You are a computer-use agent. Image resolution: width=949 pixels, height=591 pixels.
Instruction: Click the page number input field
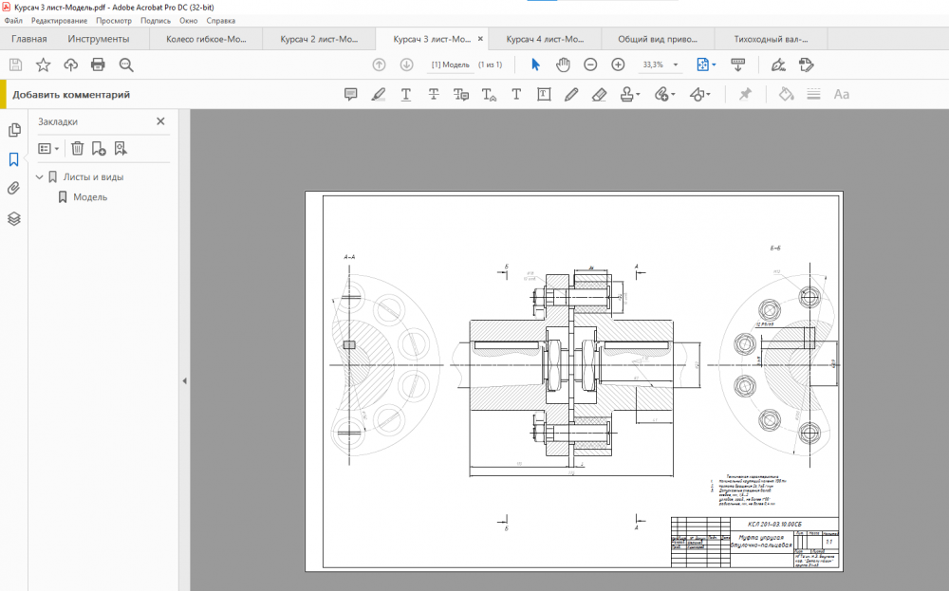point(450,65)
